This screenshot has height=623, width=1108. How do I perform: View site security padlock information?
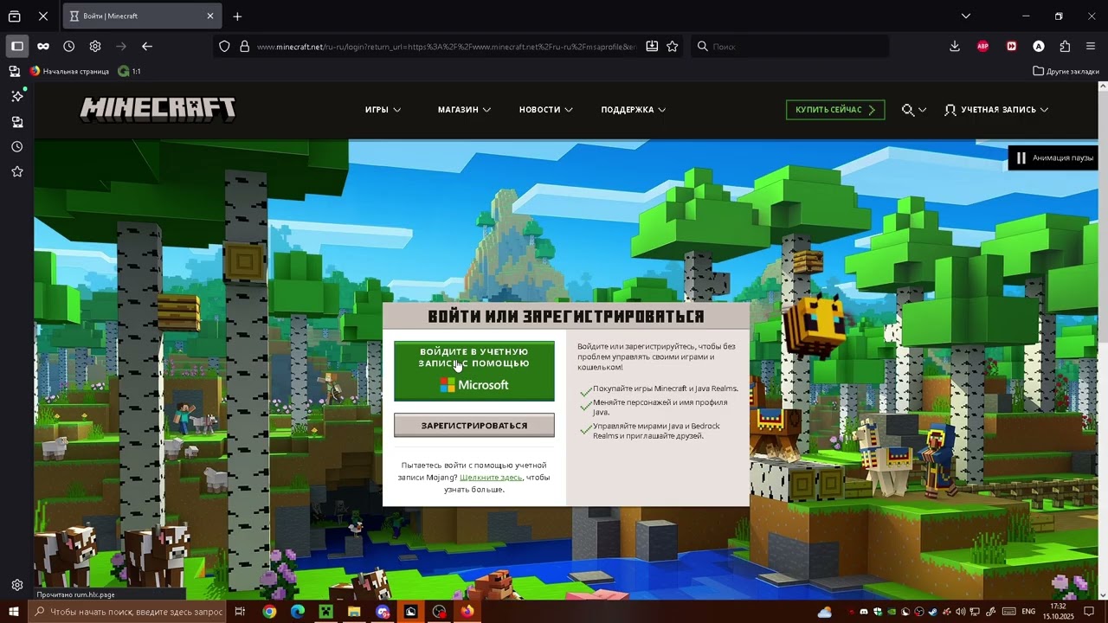coord(244,47)
